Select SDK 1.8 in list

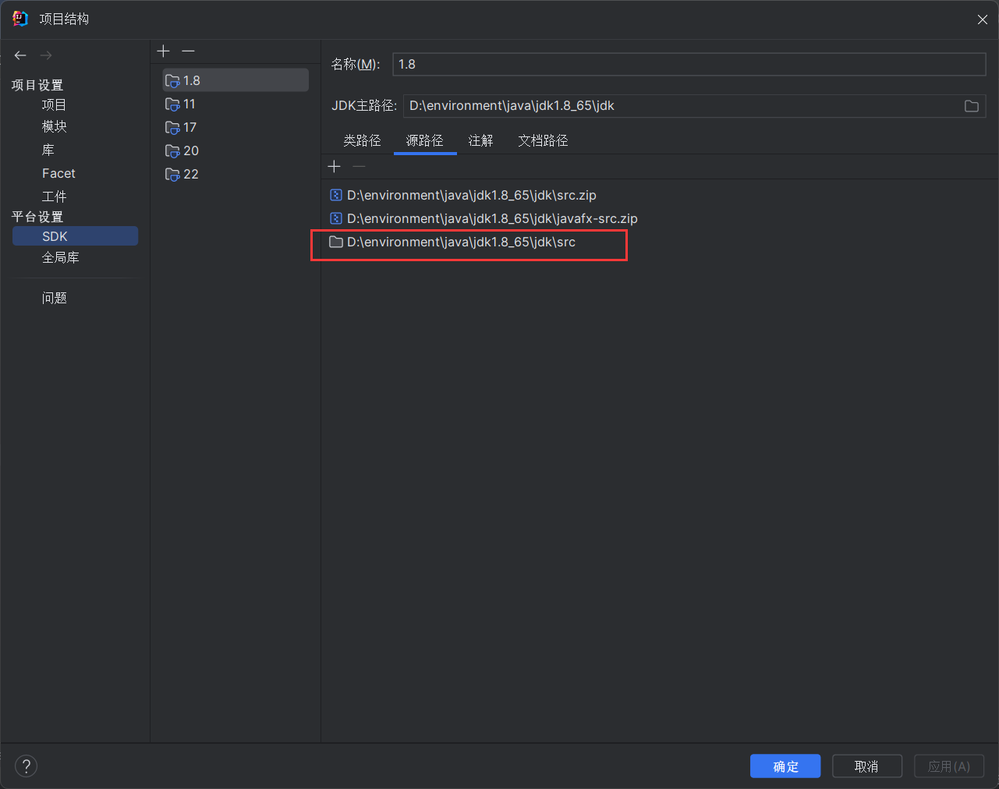[x=236, y=80]
